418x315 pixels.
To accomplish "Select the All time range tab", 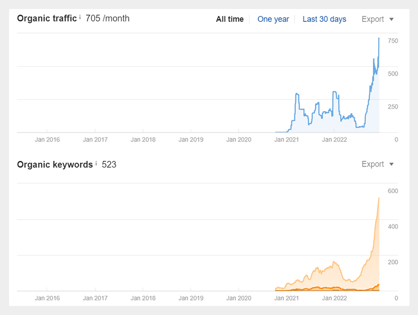I will pyautogui.click(x=230, y=19).
